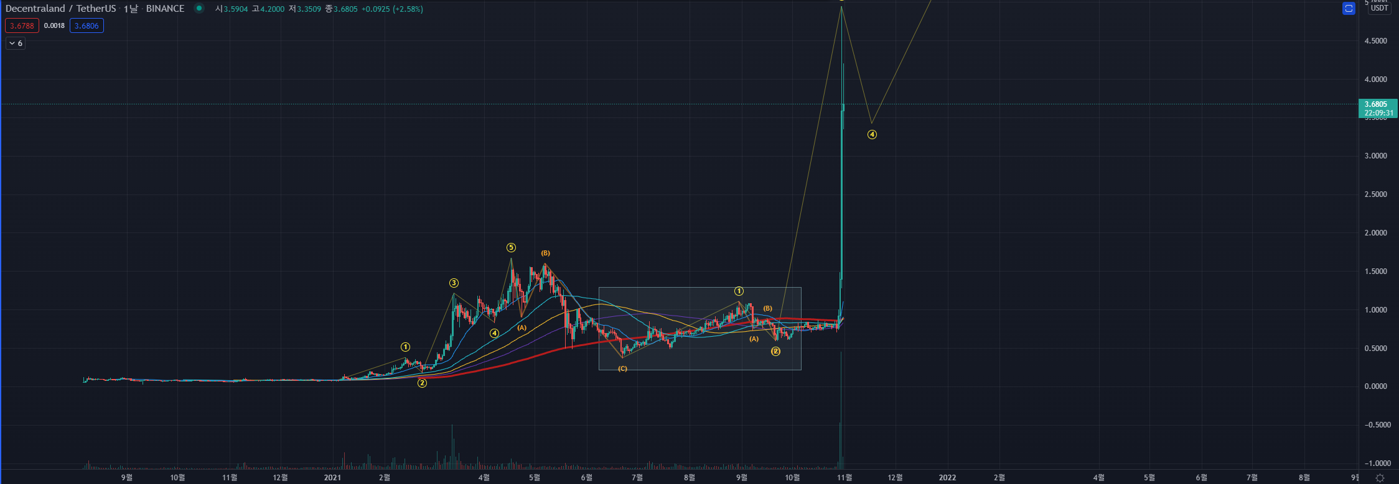Click the 3.0000 price axis label
The height and width of the screenshot is (484, 1399).
coord(1375,156)
